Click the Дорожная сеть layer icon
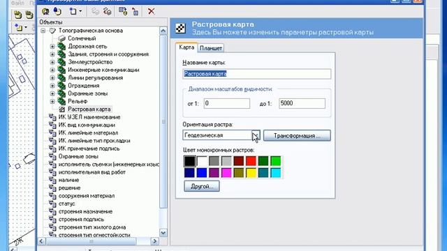447x251 pixels. (61, 46)
